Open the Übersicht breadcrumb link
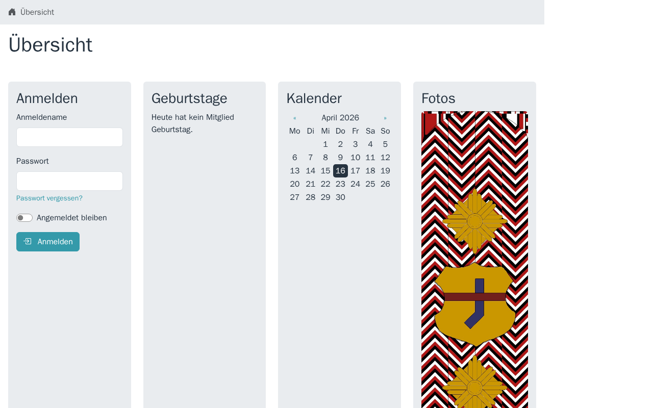Screen dimensions: 653x408 pos(37,12)
